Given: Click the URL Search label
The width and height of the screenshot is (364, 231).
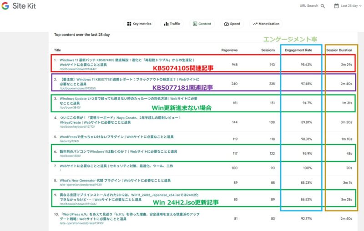Looking at the screenshot, I should [309, 6].
